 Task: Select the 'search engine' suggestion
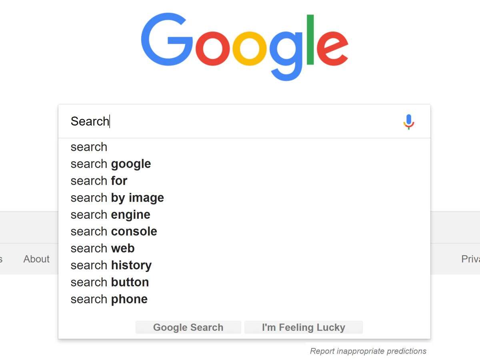tap(110, 215)
